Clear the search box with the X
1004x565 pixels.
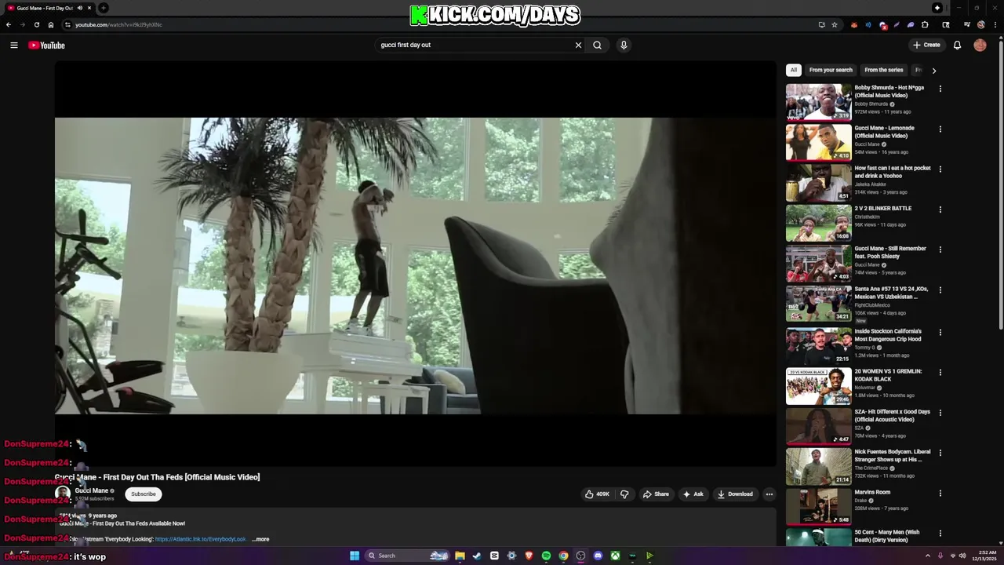pos(578,45)
